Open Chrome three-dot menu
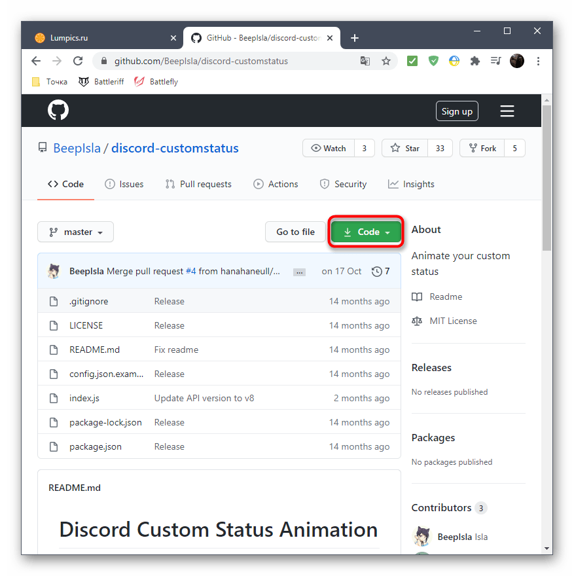574x576 pixels. [x=538, y=61]
